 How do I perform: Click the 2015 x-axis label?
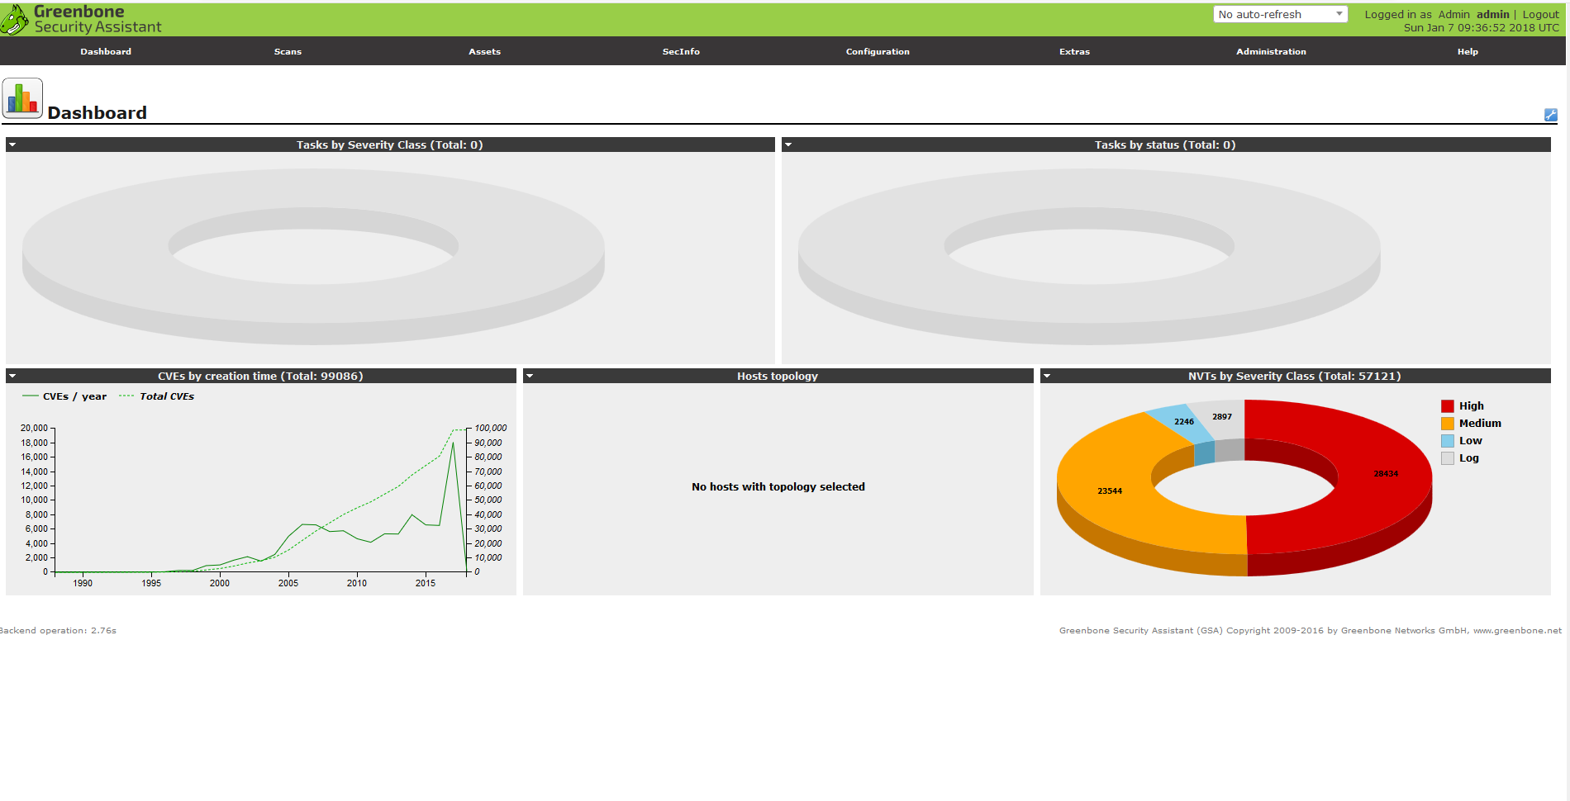[426, 583]
